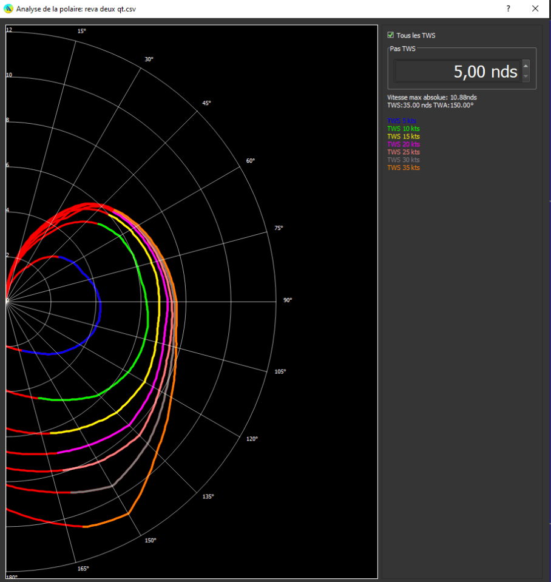Screen dimensions: 551x582
Task: Select TWS 5 kts legend entry
Action: (x=403, y=121)
